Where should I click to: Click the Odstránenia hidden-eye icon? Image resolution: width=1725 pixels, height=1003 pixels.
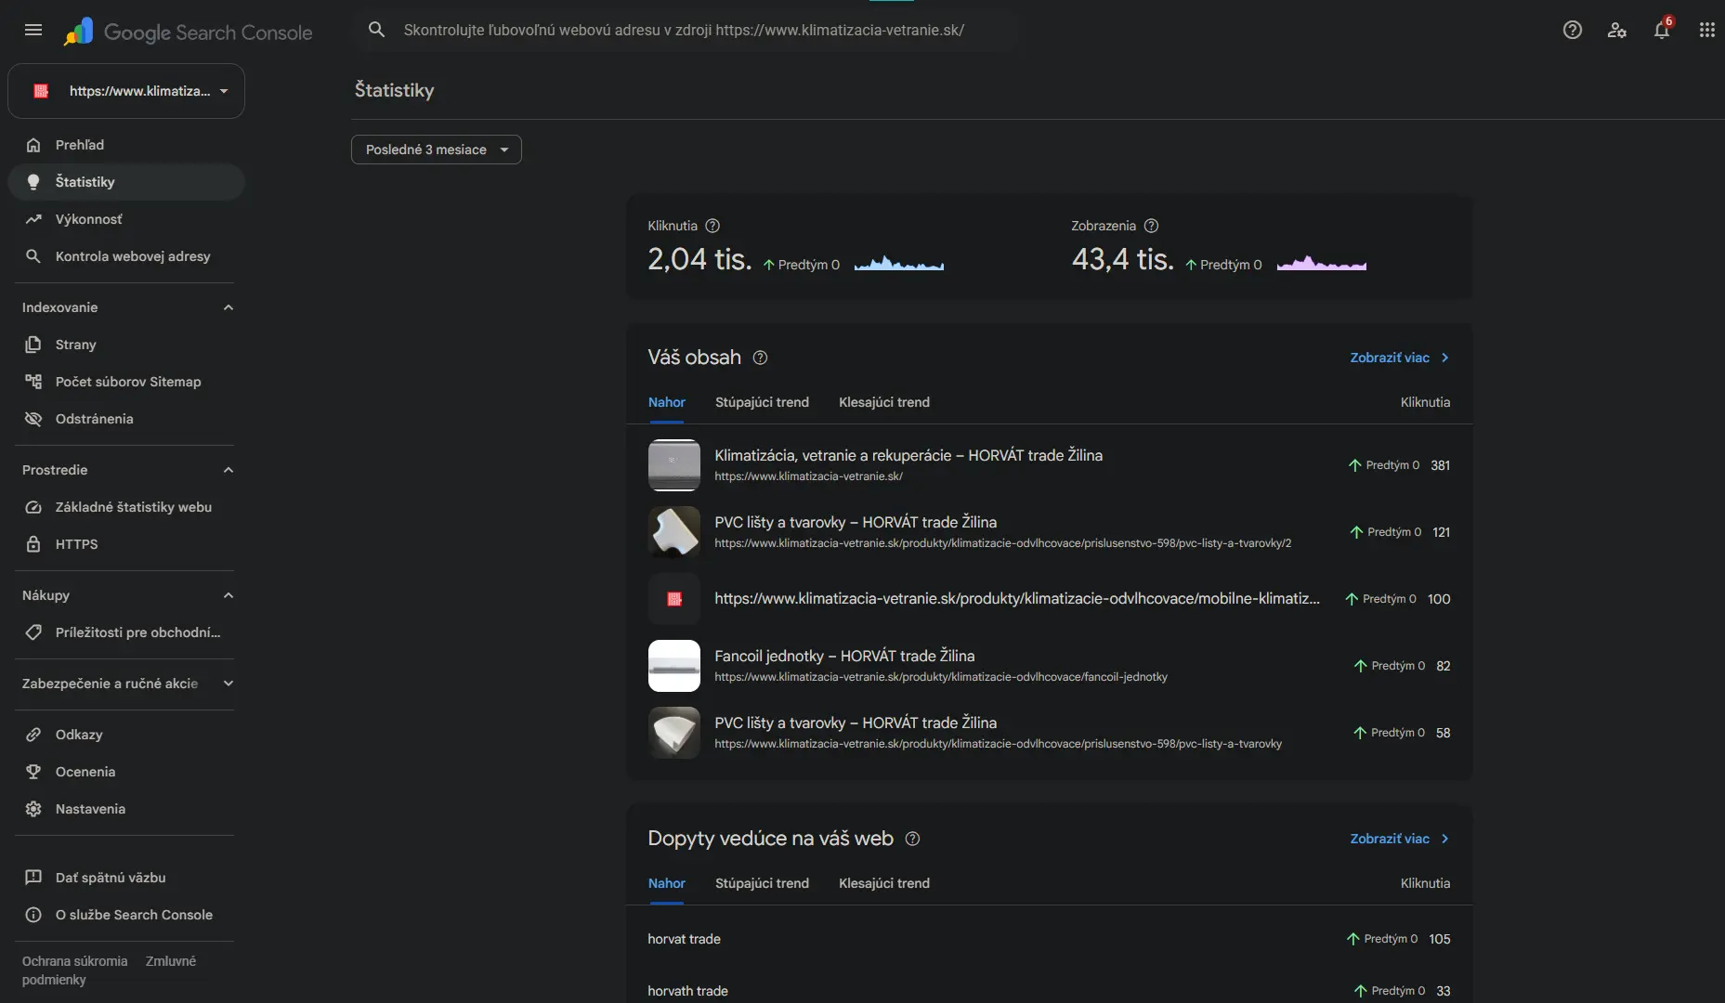click(33, 419)
